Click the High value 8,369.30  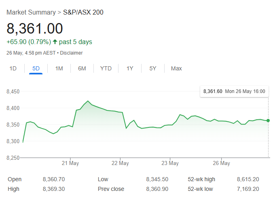54,189
